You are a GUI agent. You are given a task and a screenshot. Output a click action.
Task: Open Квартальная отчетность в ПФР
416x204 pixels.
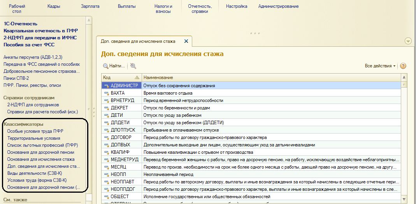click(x=40, y=31)
